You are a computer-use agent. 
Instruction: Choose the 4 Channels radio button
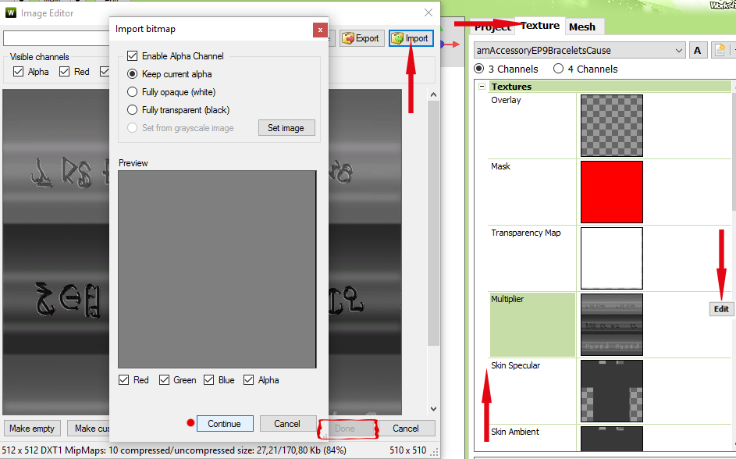pos(558,69)
